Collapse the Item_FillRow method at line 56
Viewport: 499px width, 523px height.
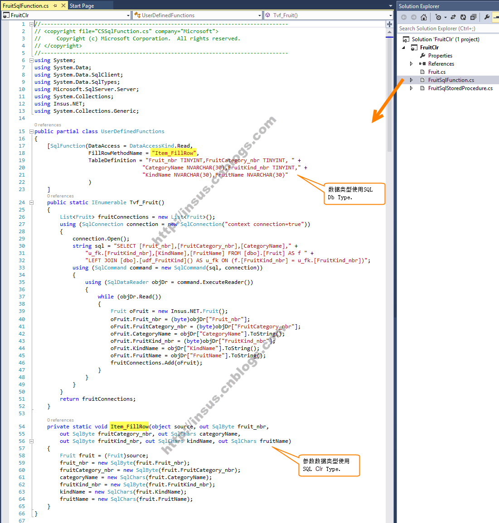pyautogui.click(x=31, y=441)
